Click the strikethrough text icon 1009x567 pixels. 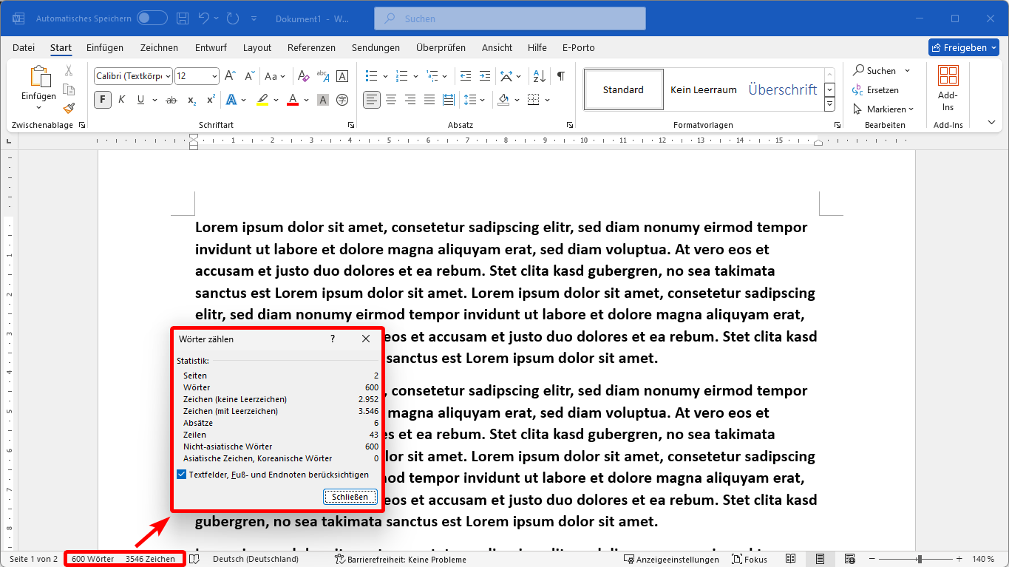171,100
